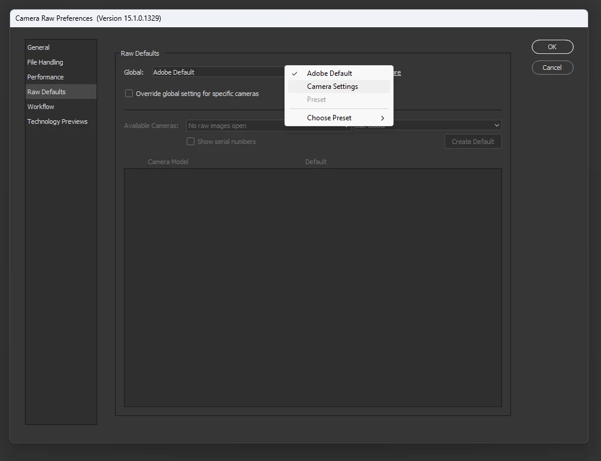Click the Raw Defaults group label
601x461 pixels.
[x=140, y=53]
